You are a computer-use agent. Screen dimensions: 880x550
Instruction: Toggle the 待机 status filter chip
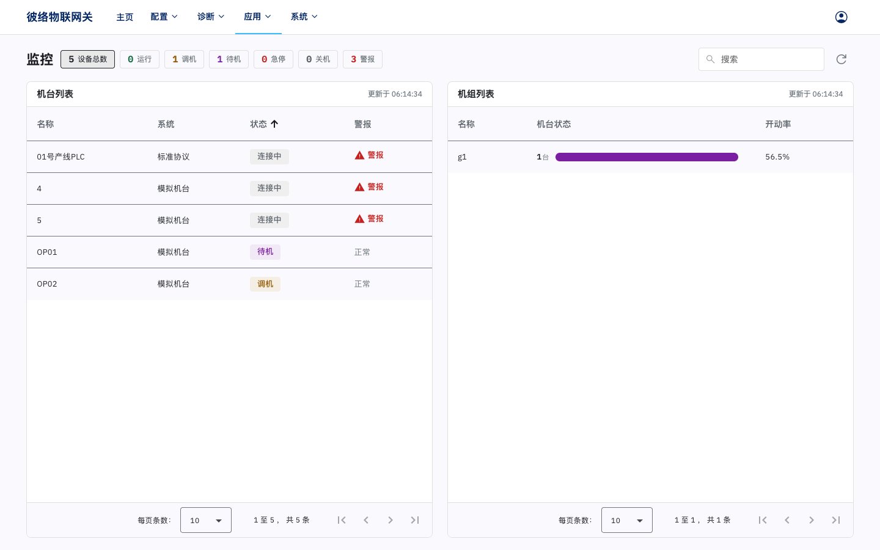pyautogui.click(x=229, y=59)
